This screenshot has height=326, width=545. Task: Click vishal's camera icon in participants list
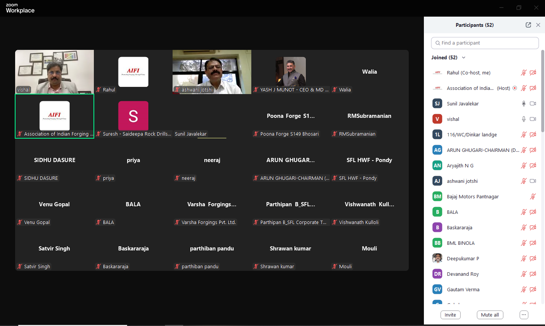pos(533,119)
